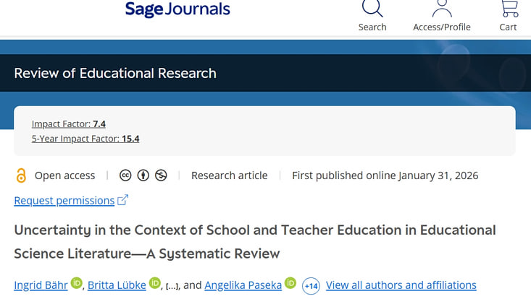This screenshot has width=531, height=299.
Task: Click ORCID icon next to Angelika Paseka
Action: (290, 283)
